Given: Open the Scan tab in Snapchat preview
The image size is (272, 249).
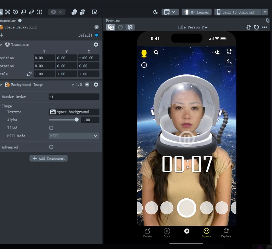Looking at the screenshot, I should 167,233.
